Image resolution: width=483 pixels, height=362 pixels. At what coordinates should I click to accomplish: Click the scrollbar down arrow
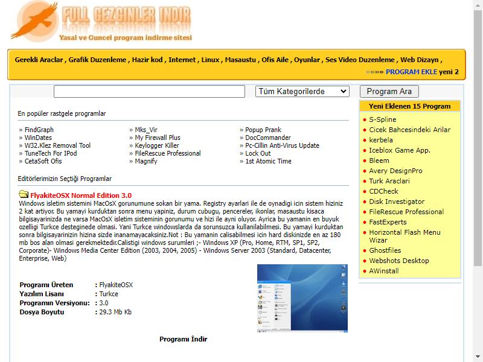pos(478,357)
